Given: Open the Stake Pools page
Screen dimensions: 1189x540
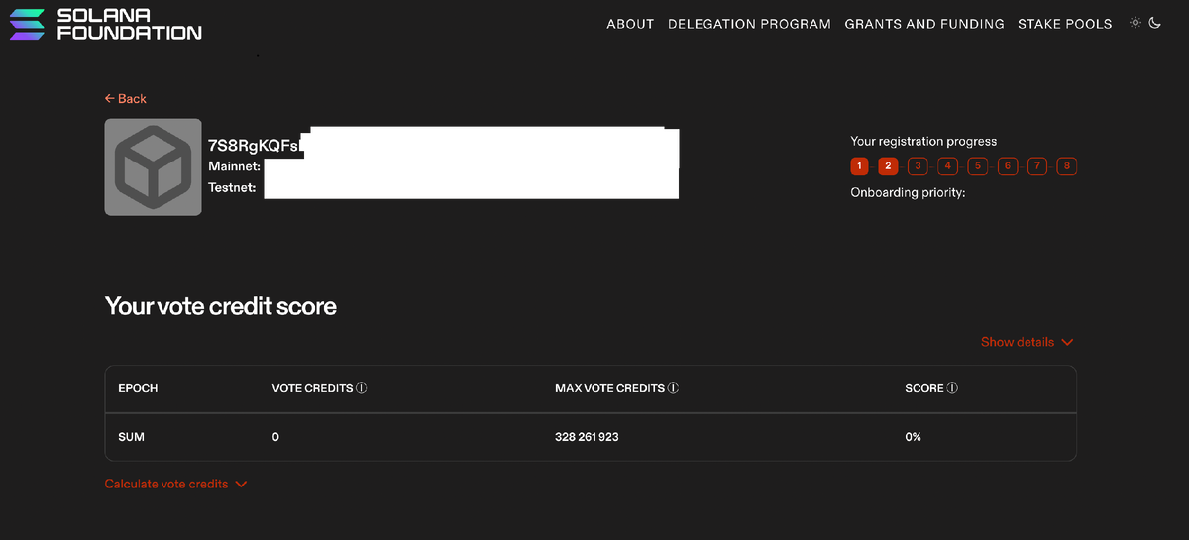Looking at the screenshot, I should pyautogui.click(x=1065, y=24).
